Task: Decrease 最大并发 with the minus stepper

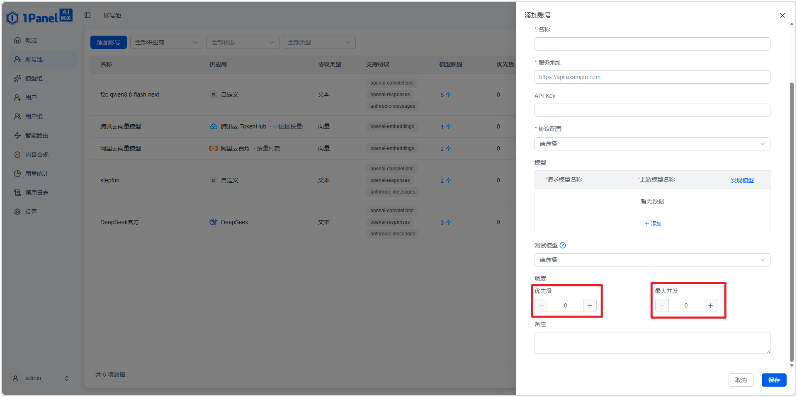Action: click(662, 305)
